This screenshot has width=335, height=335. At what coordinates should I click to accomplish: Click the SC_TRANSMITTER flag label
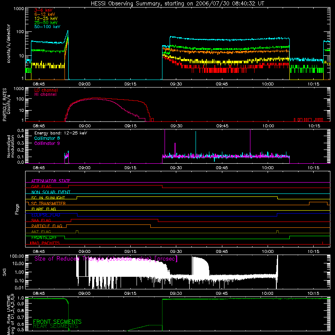click(48, 204)
